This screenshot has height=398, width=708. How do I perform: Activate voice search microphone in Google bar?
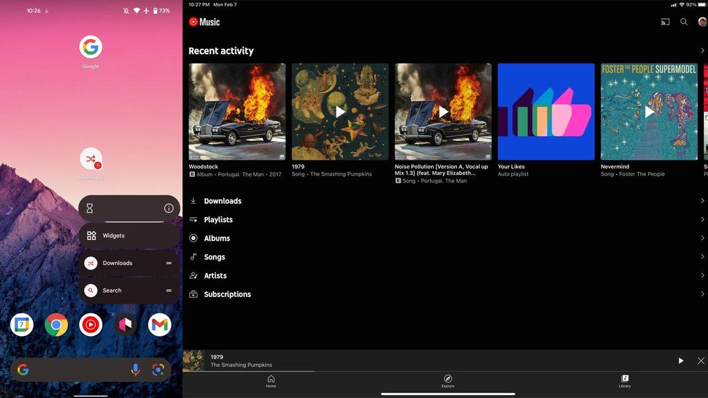click(136, 370)
